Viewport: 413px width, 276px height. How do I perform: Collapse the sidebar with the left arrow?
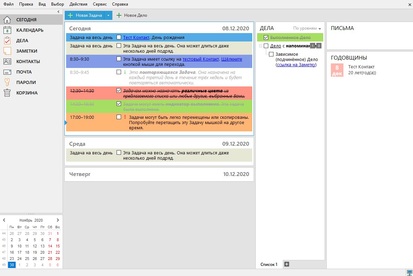point(58,11)
